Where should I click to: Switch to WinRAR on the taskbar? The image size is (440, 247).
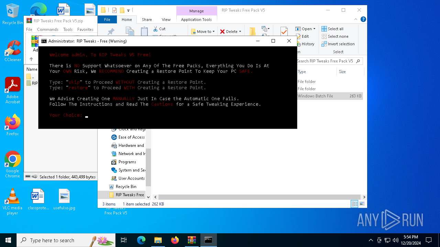pos(191,240)
